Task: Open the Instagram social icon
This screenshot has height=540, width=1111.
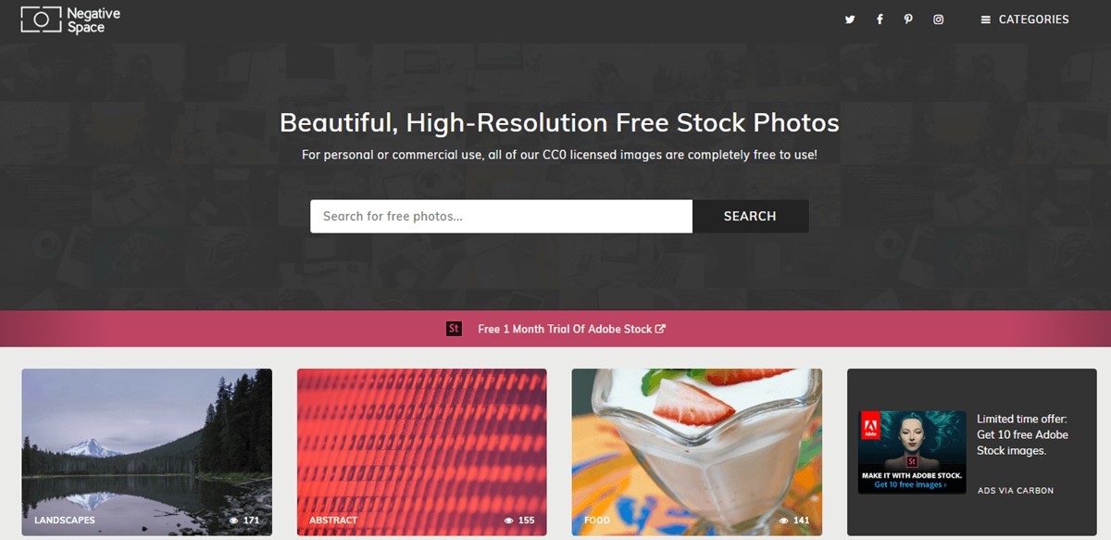Action: click(938, 19)
